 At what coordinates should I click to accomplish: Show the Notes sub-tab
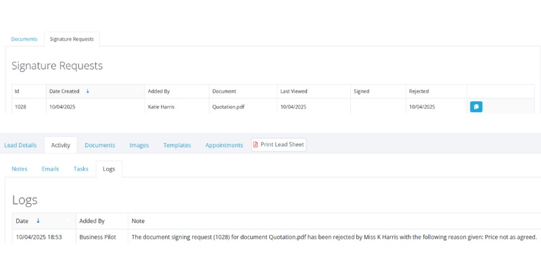[x=20, y=169]
